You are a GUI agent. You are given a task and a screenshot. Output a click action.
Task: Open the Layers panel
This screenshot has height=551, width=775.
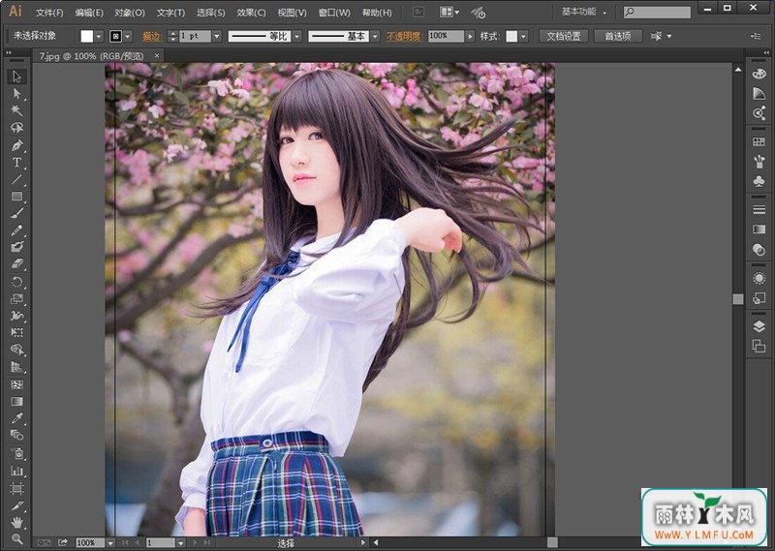pyautogui.click(x=759, y=326)
